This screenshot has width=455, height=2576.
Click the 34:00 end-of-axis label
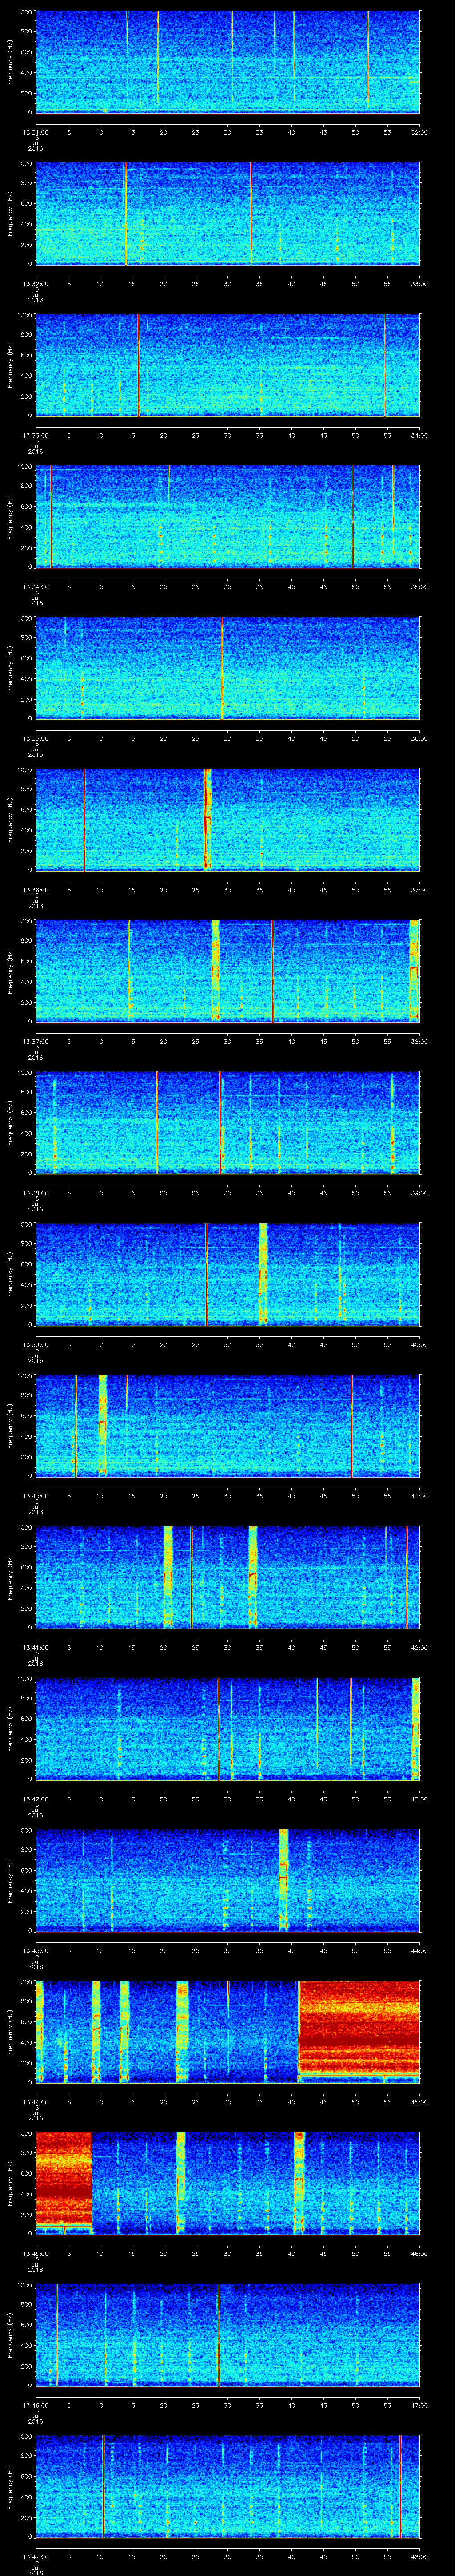coord(419,434)
